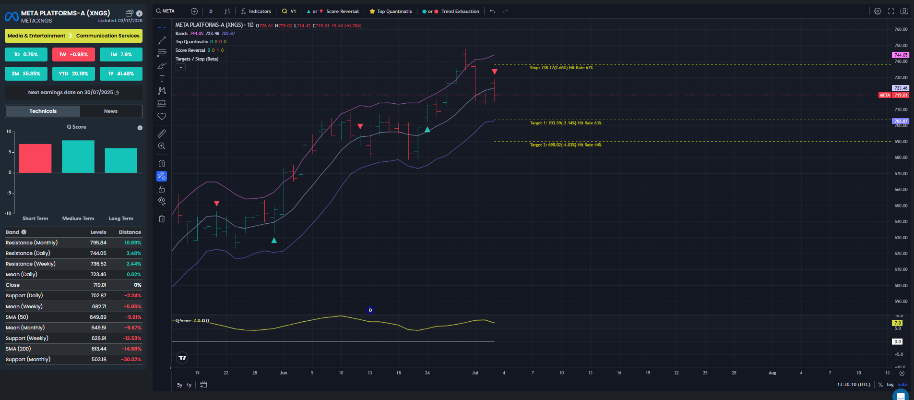Open the forecasting and measurement tools

point(162,103)
